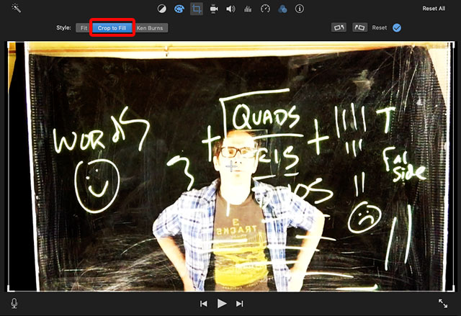
Task: Open the color balance tool
Action: pos(162,9)
